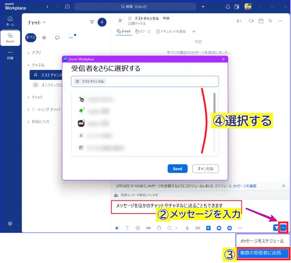Expand the ミーティング チャット section

(x=44, y=109)
